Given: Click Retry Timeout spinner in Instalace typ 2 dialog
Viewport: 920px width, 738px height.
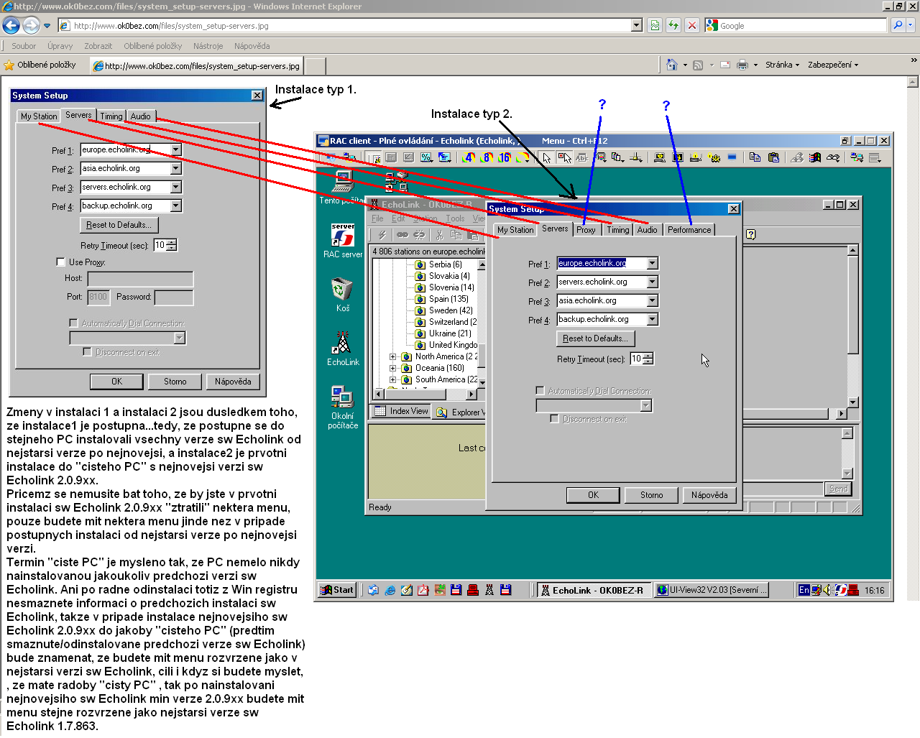Looking at the screenshot, I should tap(648, 359).
